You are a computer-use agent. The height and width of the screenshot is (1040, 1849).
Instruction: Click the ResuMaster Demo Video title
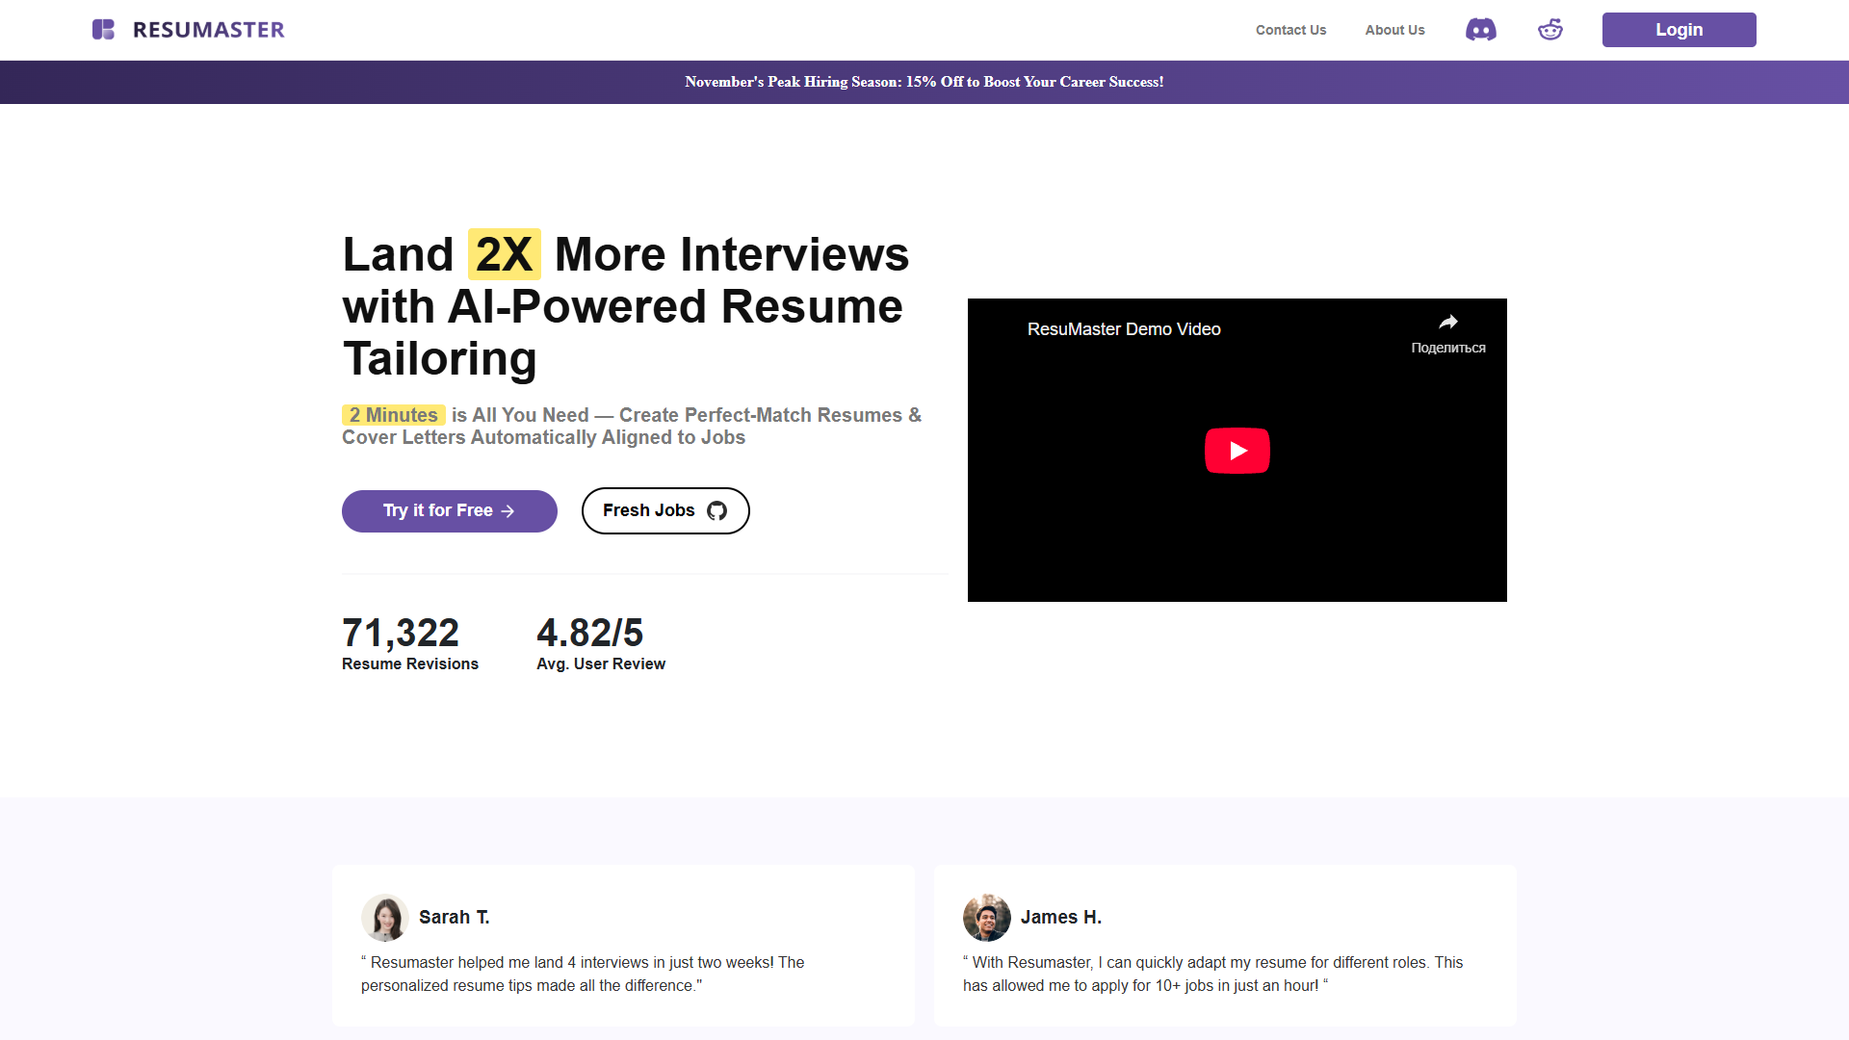1124,329
